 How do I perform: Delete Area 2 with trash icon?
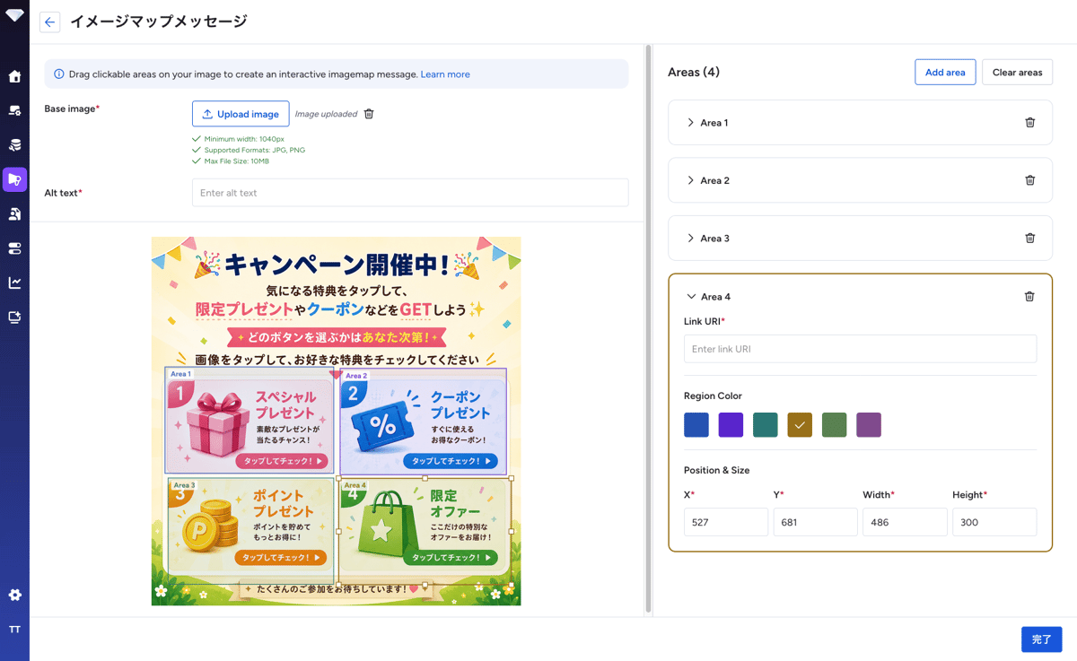point(1029,180)
